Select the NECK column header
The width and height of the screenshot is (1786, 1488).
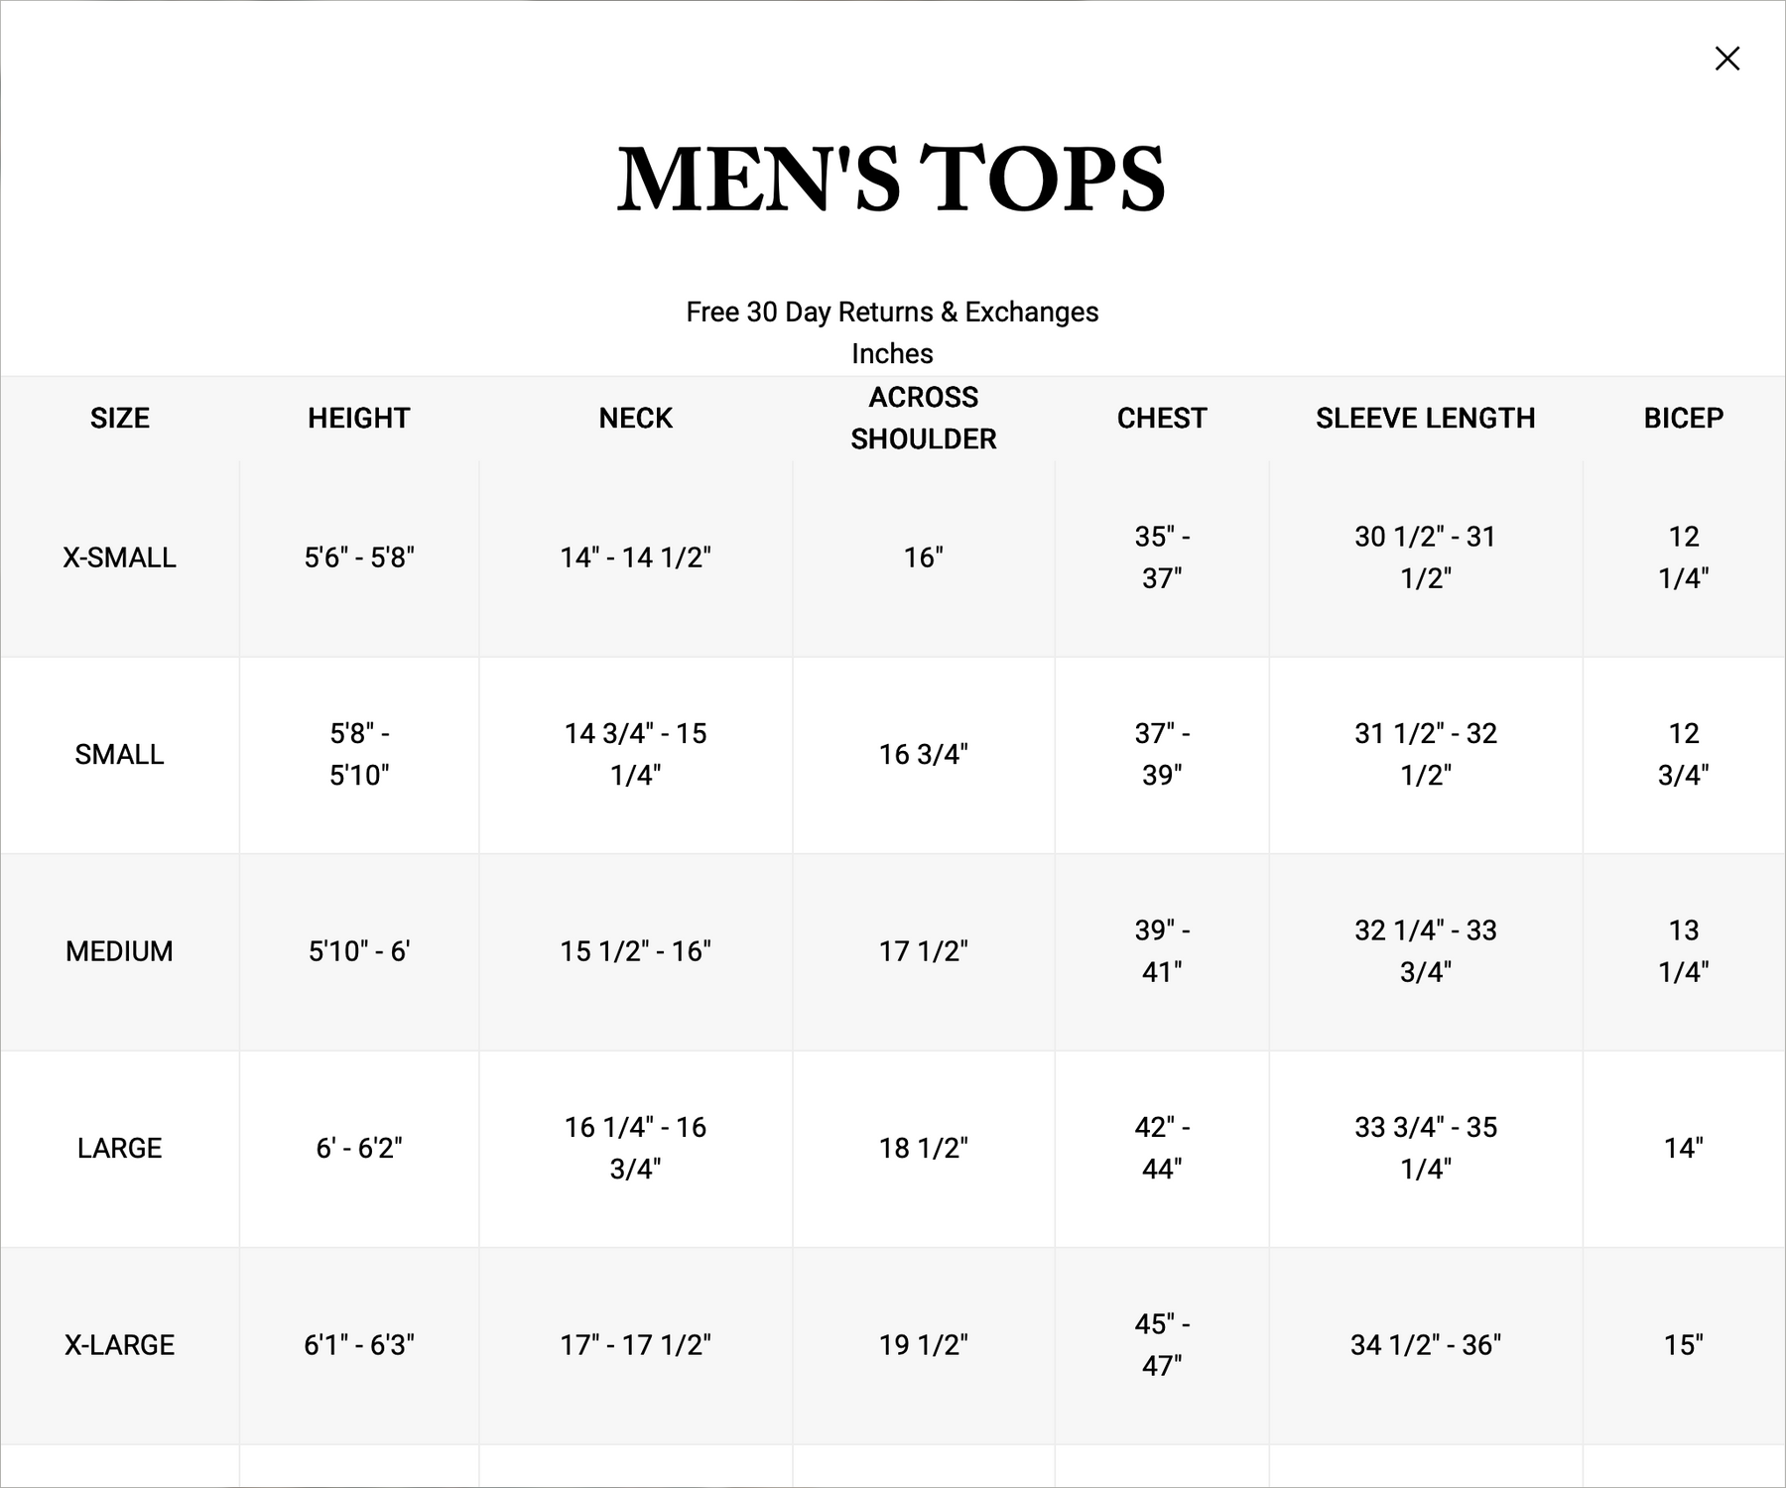pos(635,419)
